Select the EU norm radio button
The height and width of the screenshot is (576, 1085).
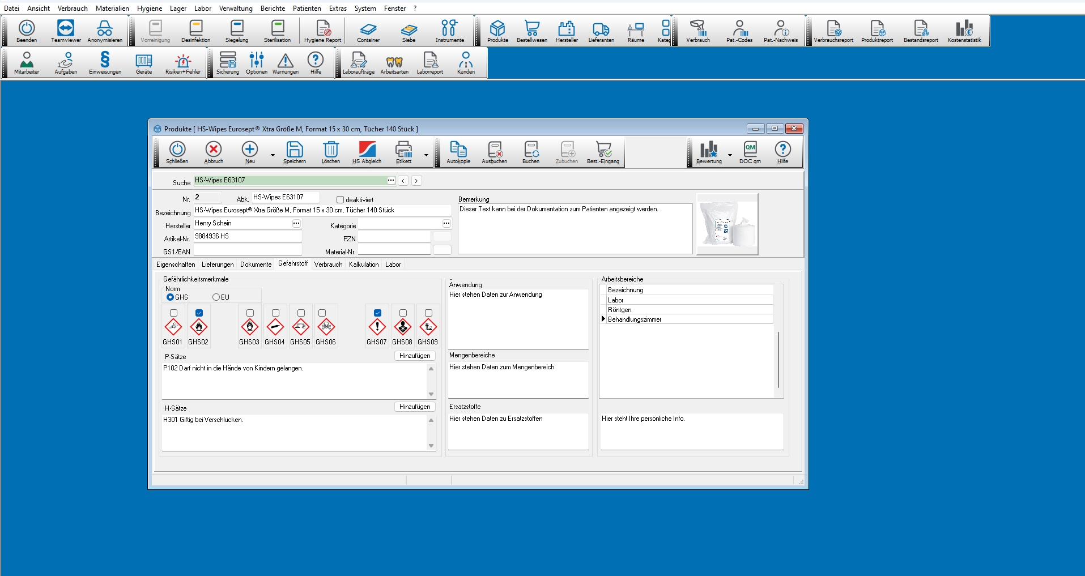[x=216, y=297]
